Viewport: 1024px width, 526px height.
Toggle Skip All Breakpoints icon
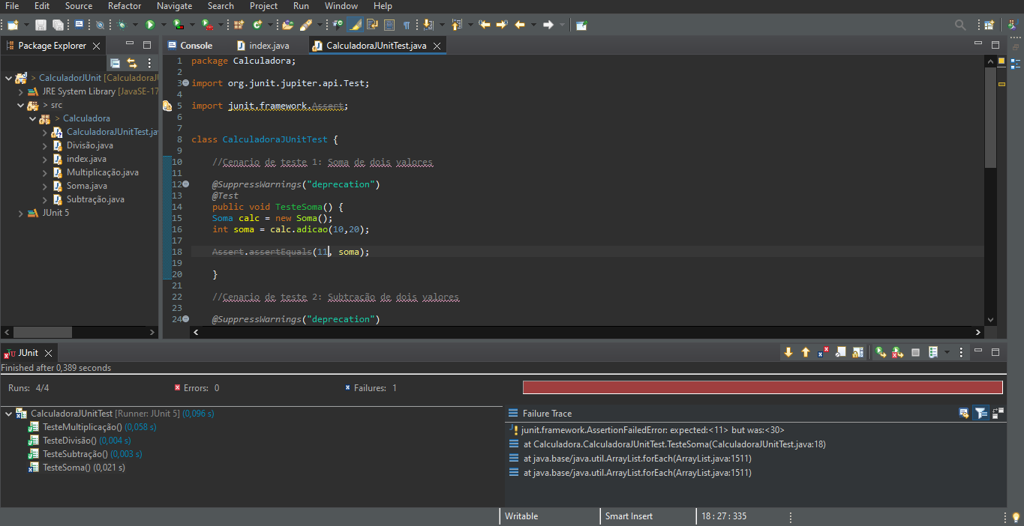(x=101, y=25)
